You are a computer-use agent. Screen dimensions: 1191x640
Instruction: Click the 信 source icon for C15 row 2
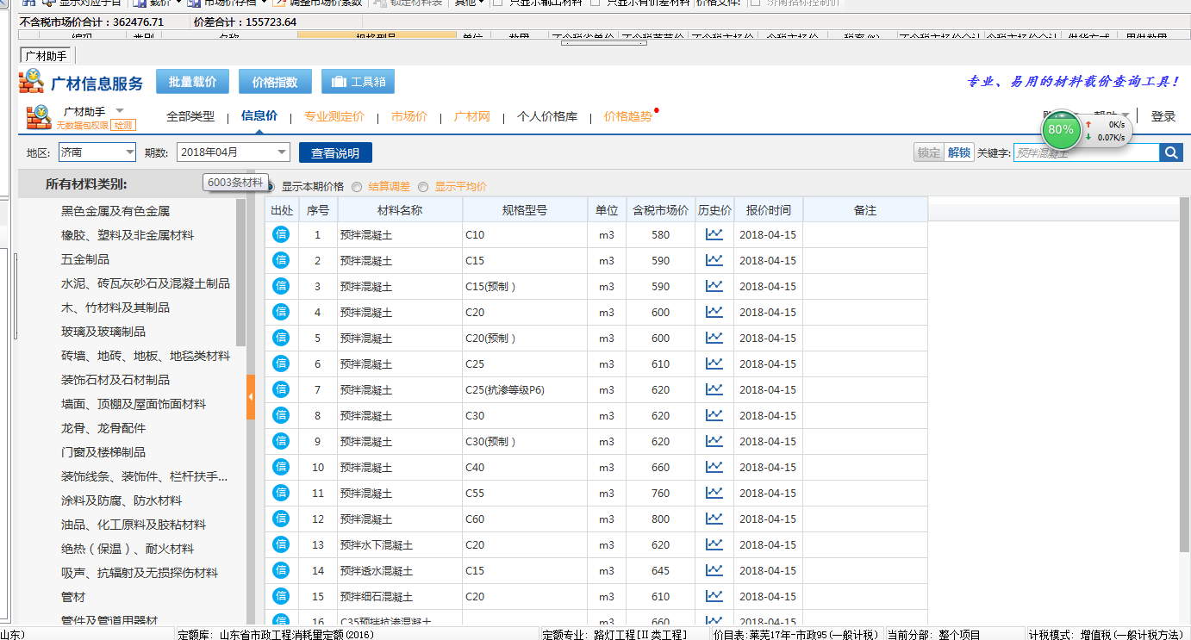click(x=281, y=260)
